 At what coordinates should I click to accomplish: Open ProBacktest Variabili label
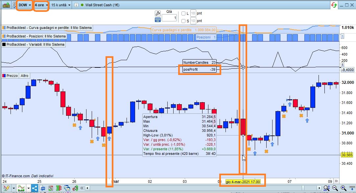pos(34,44)
